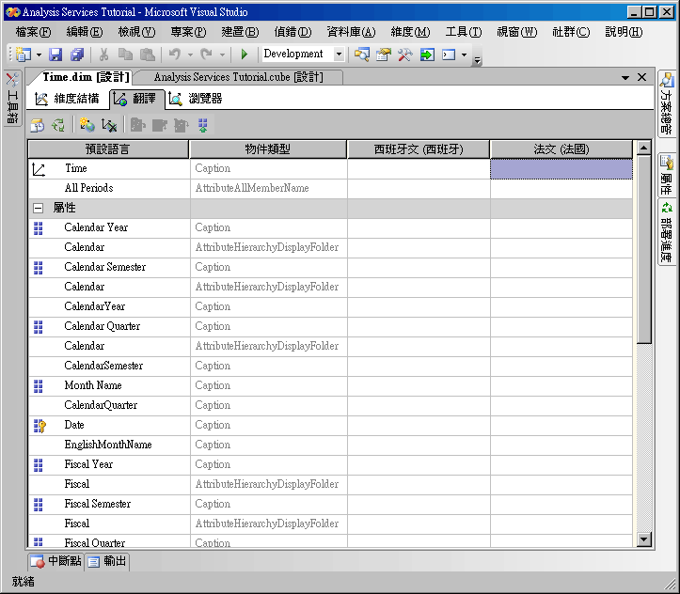The image size is (680, 594).
Task: Click the Undo arrow icon
Action: click(x=175, y=55)
